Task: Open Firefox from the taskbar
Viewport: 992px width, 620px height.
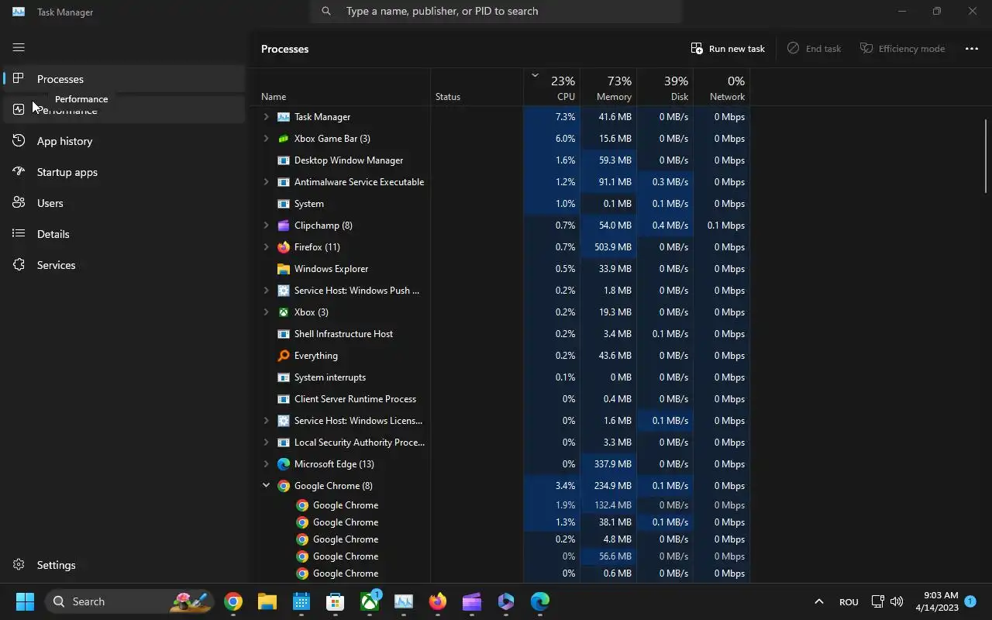Action: pyautogui.click(x=438, y=601)
